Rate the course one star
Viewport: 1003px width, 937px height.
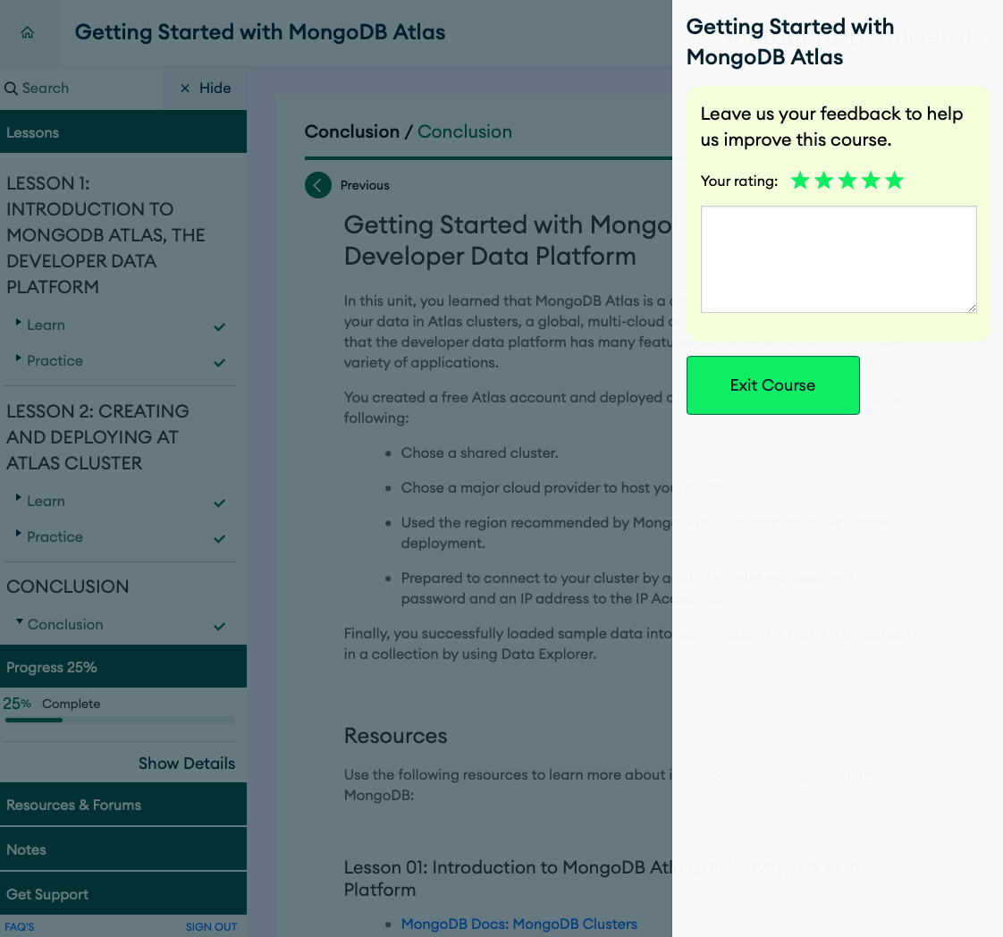pos(800,181)
